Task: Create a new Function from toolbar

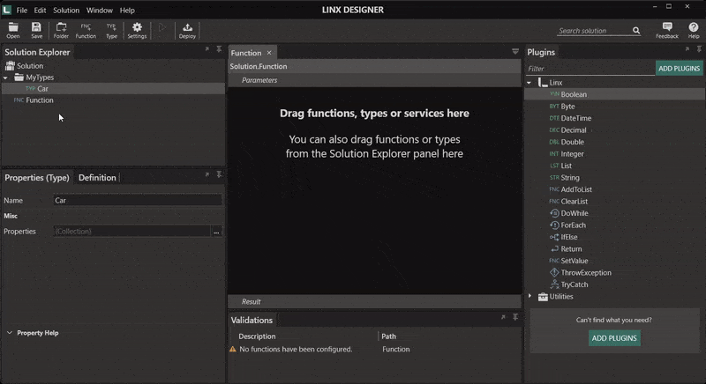Action: 86,30
